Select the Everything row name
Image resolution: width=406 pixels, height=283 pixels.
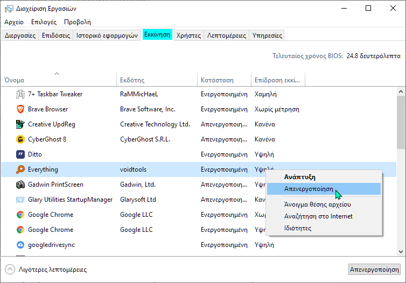(x=43, y=169)
